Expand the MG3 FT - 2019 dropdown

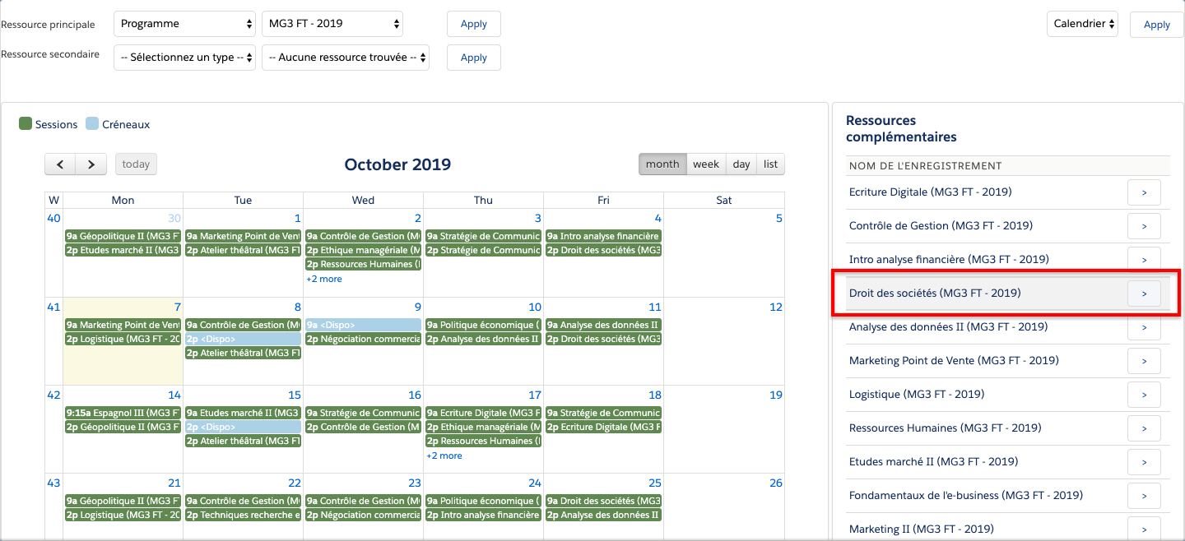pos(332,24)
